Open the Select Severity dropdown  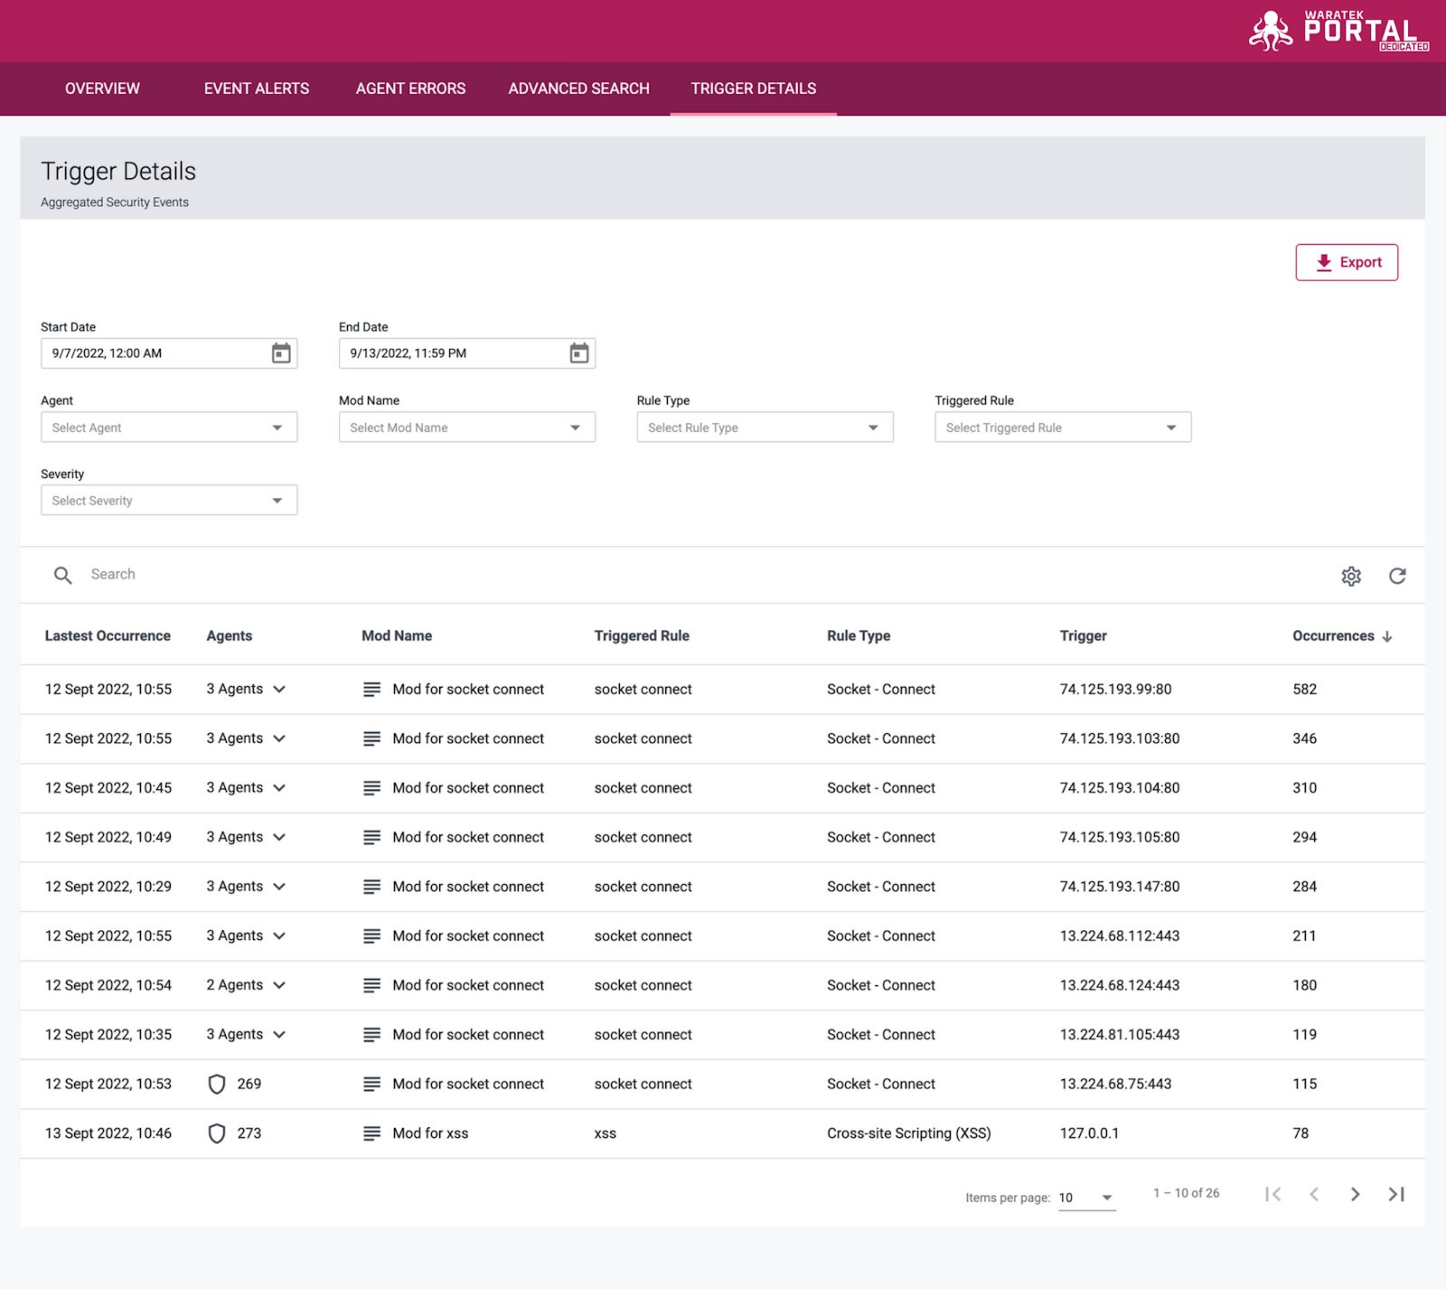[x=169, y=501]
